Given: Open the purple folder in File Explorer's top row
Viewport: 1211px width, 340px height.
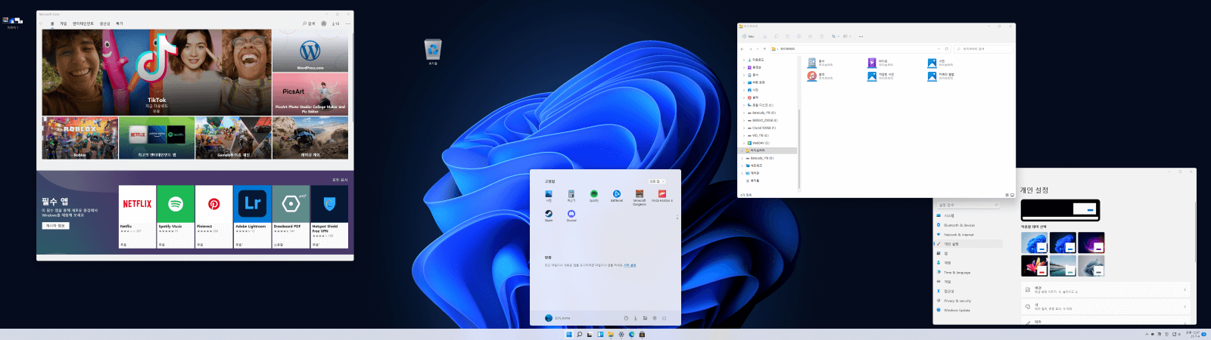Looking at the screenshot, I should point(880,63).
